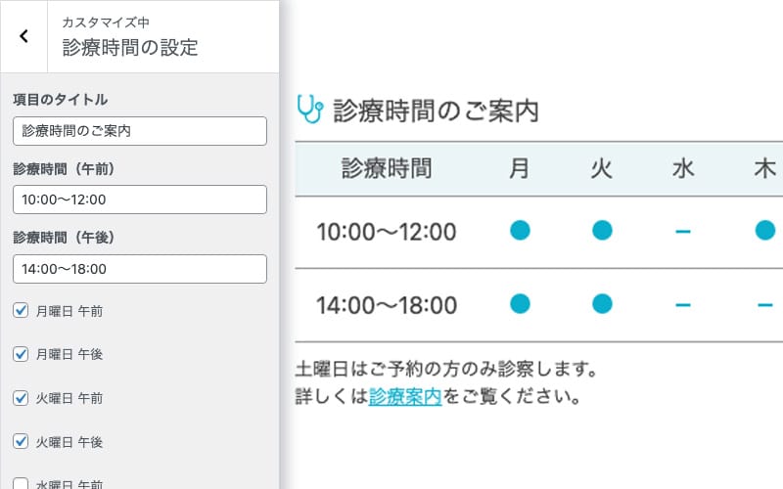Disable the 火曜日 午後 checkbox
The width and height of the screenshot is (783, 489).
[x=21, y=442]
